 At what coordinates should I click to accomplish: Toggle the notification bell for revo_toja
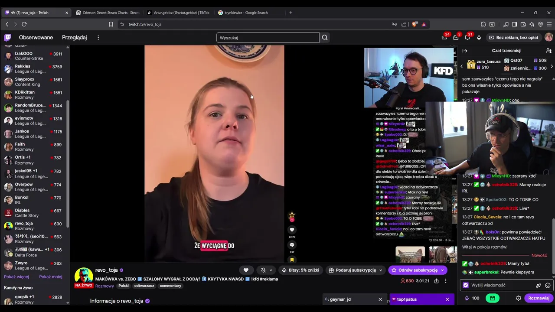[263, 270]
